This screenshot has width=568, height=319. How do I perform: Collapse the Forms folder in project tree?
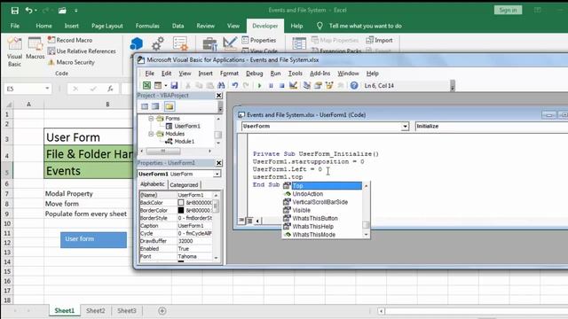(151, 118)
